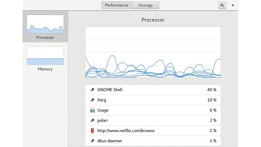Click the red Netflix icon
This screenshot has width=261, height=147.
[x=92, y=131]
